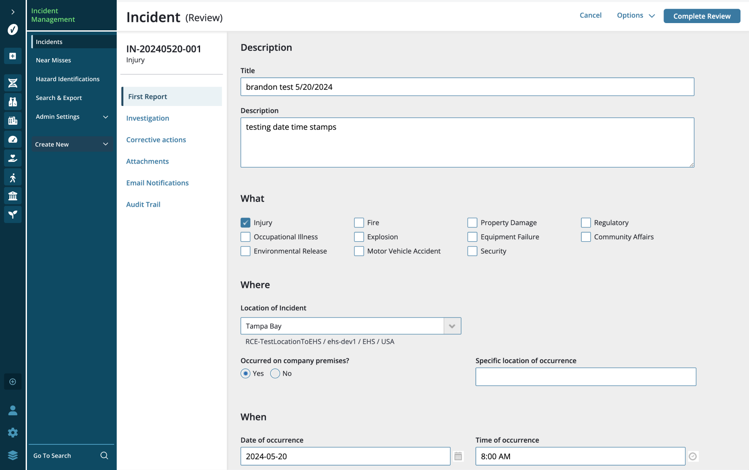Uncheck the Injury checkbox

[245, 223]
